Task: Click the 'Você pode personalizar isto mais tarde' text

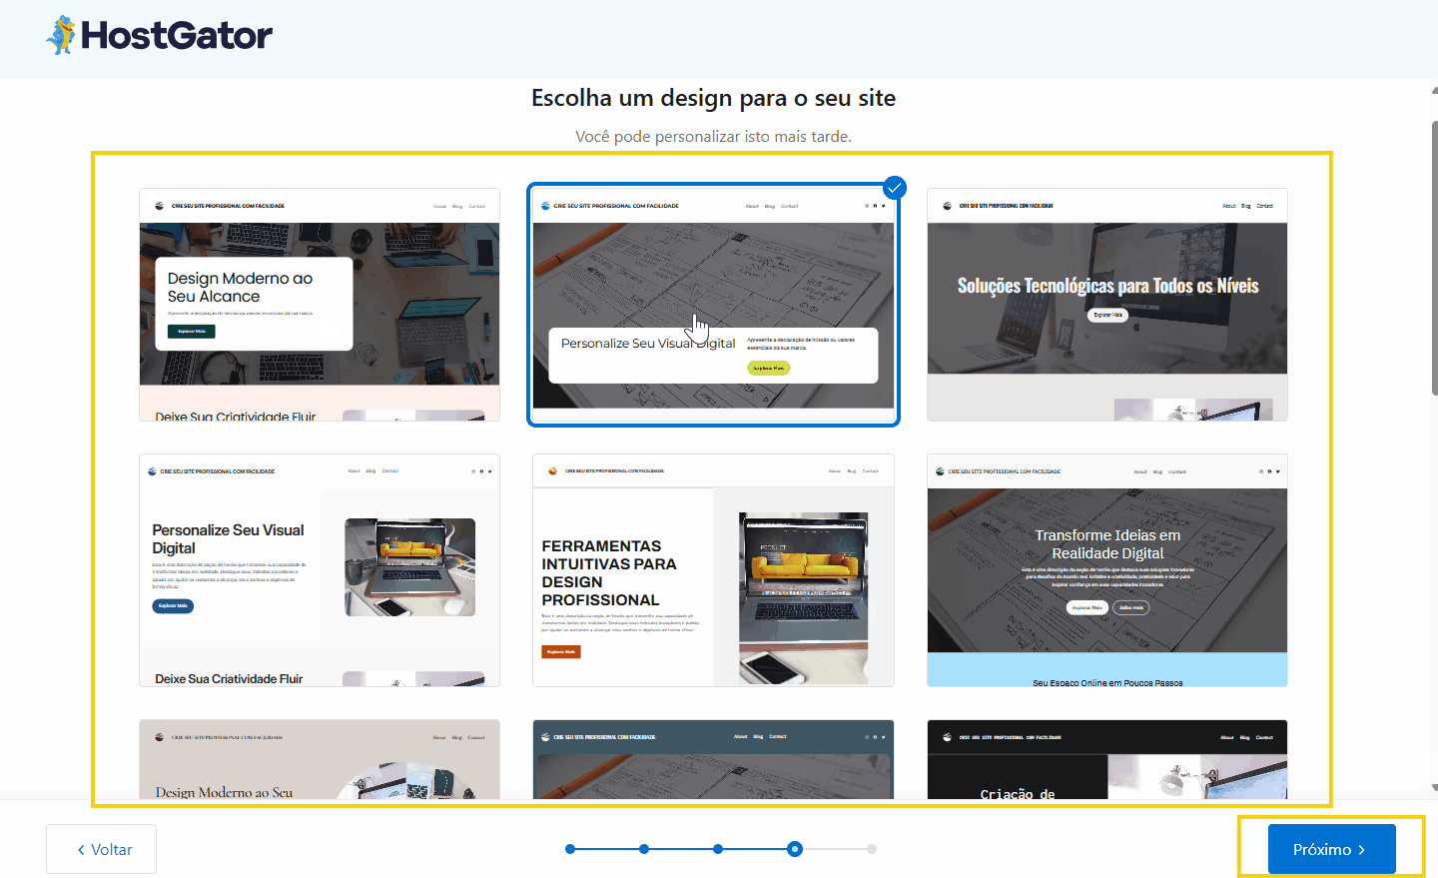Action: [713, 136]
